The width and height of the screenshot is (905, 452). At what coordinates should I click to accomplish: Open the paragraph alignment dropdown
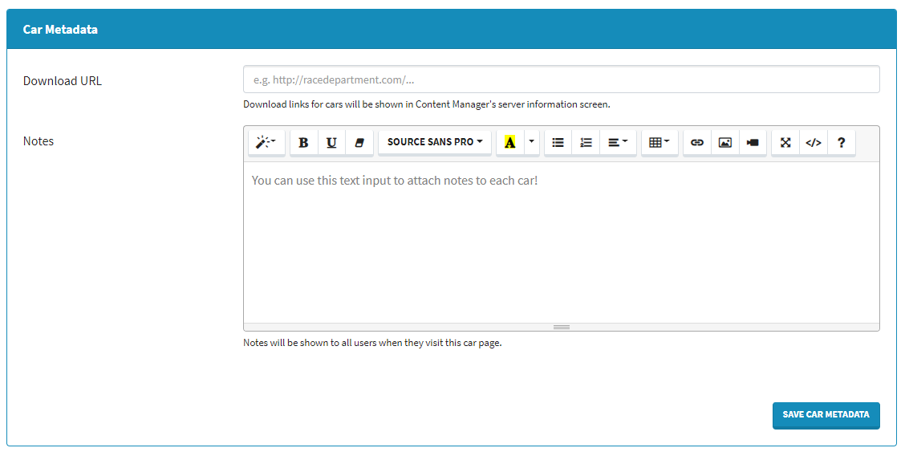tap(618, 142)
